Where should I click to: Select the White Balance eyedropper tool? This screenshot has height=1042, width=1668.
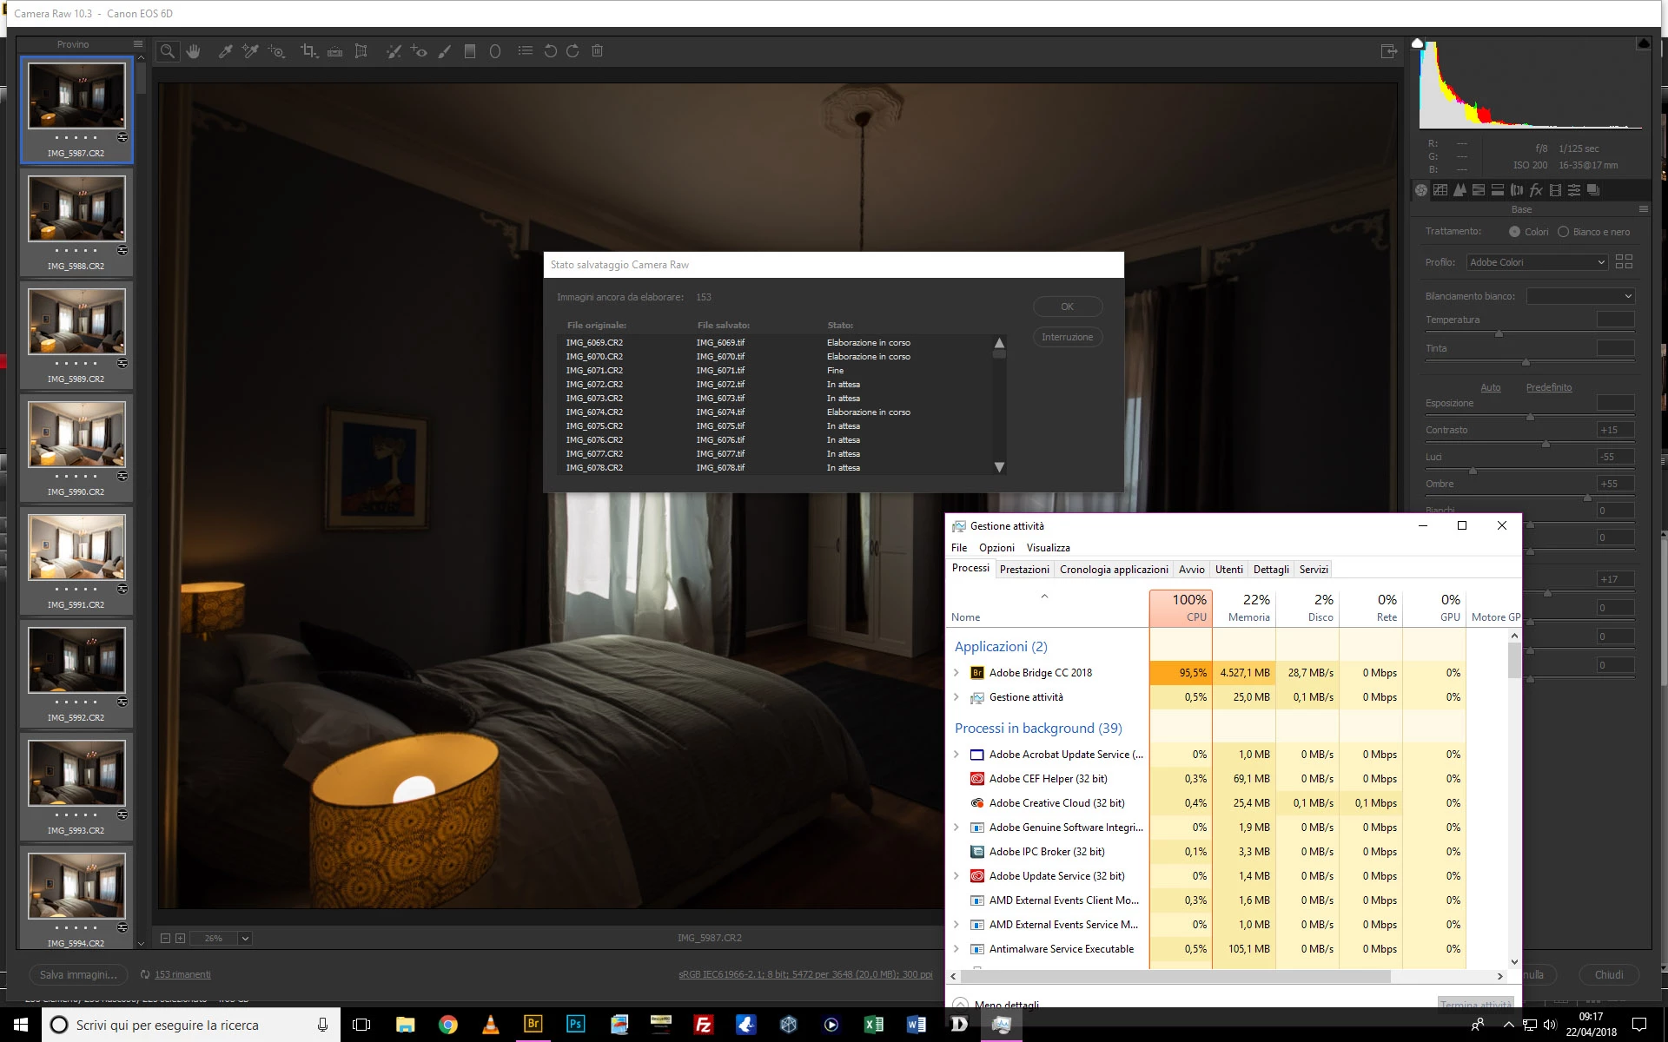coord(225,51)
